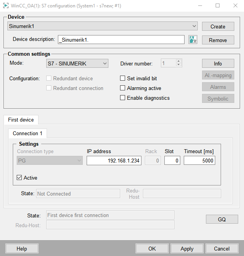Click the GQ button

[221, 219]
